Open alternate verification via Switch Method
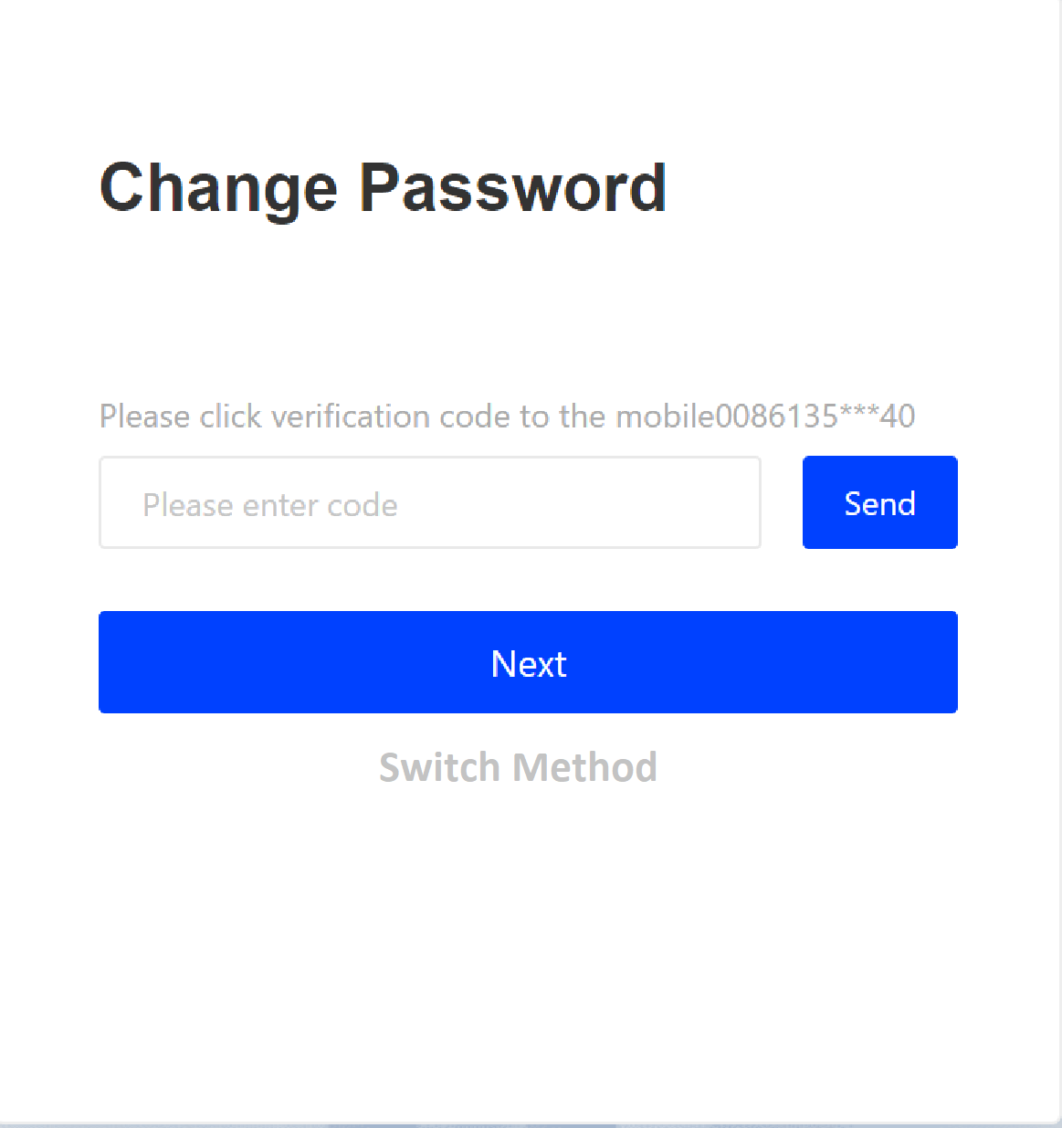This screenshot has width=1062, height=1128. [x=518, y=767]
